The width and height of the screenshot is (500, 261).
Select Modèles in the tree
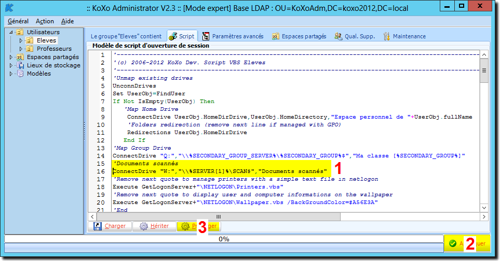coord(39,74)
